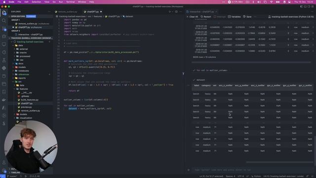The height and width of the screenshot is (178, 316).
Task: Toggle primary sidebar layout icon in title bar
Action: [x=302, y=6]
